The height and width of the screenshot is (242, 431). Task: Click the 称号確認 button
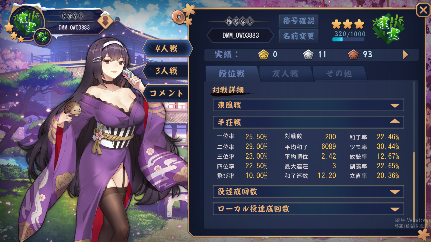298,21
